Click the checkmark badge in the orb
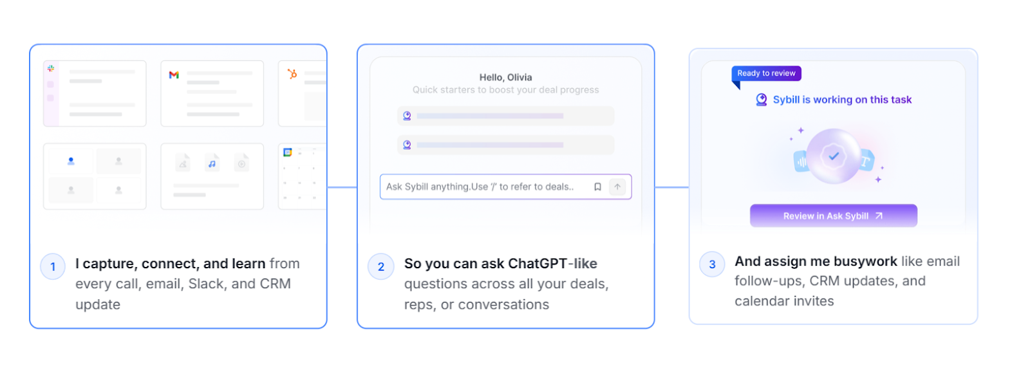 click(834, 156)
